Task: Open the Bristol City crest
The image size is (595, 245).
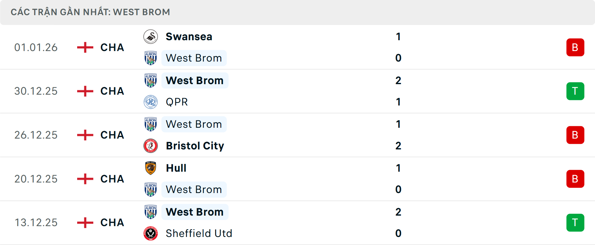Action: coord(151,146)
